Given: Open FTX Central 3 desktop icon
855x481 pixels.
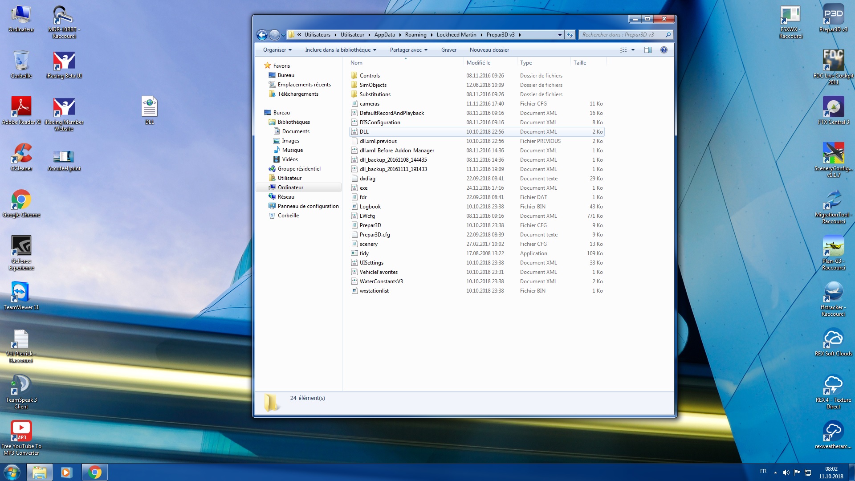Looking at the screenshot, I should point(833,110).
